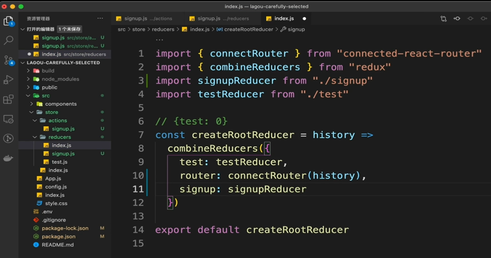The width and height of the screenshot is (491, 258).
Task: Open the Source Control view
Action: tap(8, 60)
